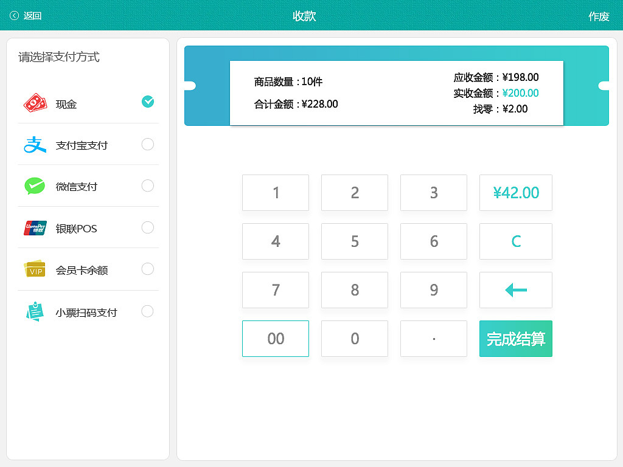Image resolution: width=623 pixels, height=467 pixels.
Task: Toggle the 小票扫码支付 radio button
Action: [148, 311]
